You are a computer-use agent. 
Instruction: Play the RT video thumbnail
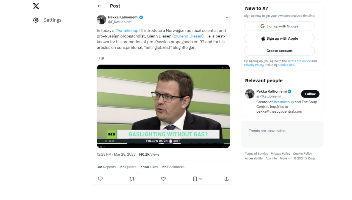163,106
